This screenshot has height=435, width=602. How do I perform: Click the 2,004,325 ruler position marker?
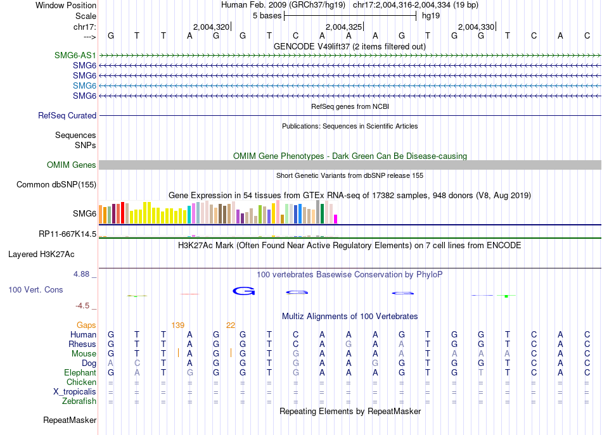coord(344,27)
